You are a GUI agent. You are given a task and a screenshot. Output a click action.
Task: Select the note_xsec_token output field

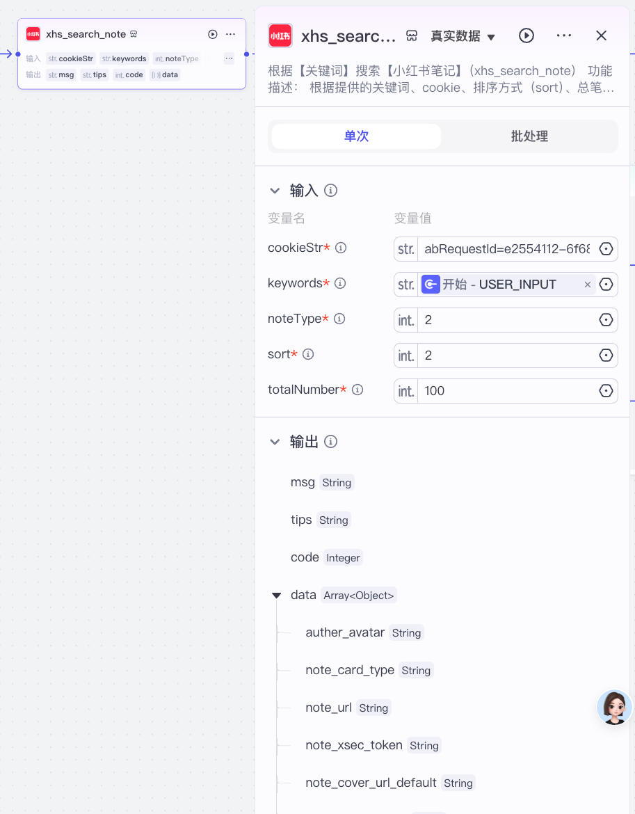(x=373, y=745)
